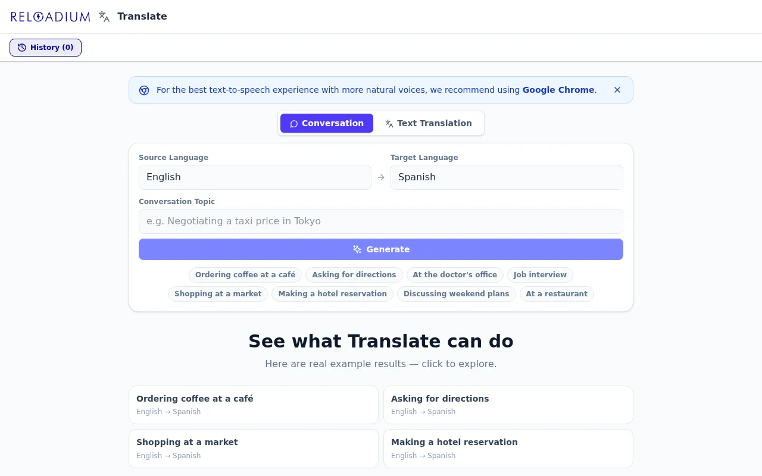Open the History (0) panel
The image size is (762, 476).
click(x=45, y=48)
